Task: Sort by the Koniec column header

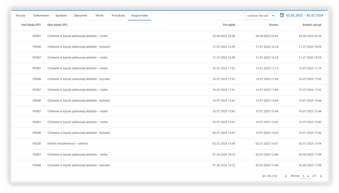Action: (x=274, y=25)
